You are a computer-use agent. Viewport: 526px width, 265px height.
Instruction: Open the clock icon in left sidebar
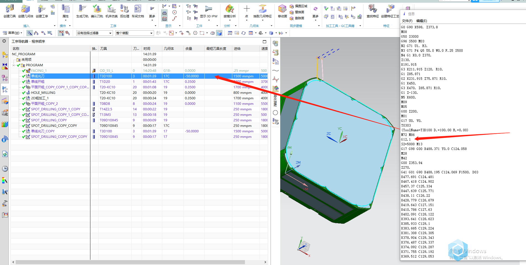[x=5, y=169]
